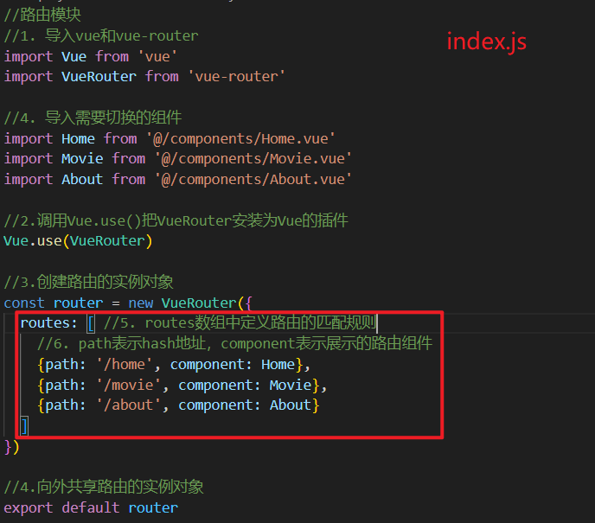
Task: Click the opening '[' bracket after routes:
Action: pos(91,323)
